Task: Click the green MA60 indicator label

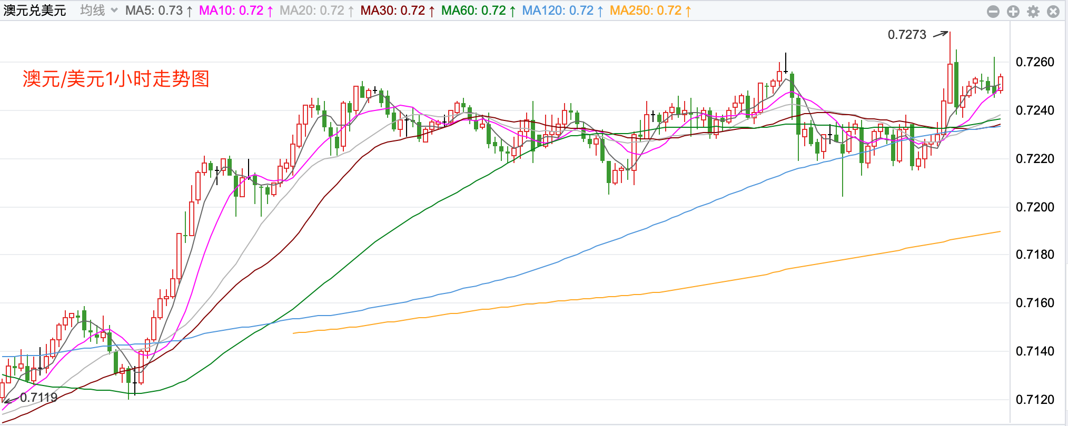Action: coord(478,11)
